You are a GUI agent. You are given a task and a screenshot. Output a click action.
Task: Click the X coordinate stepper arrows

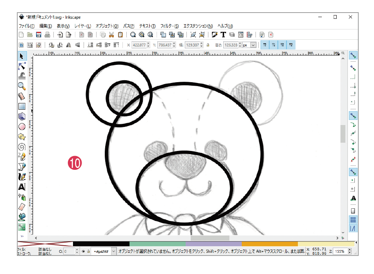pyautogui.click(x=148, y=45)
